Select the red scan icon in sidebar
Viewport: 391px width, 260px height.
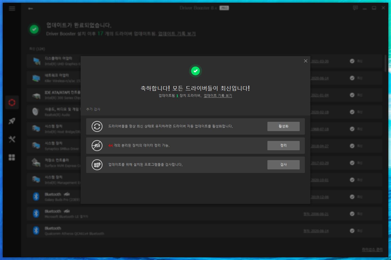click(12, 103)
